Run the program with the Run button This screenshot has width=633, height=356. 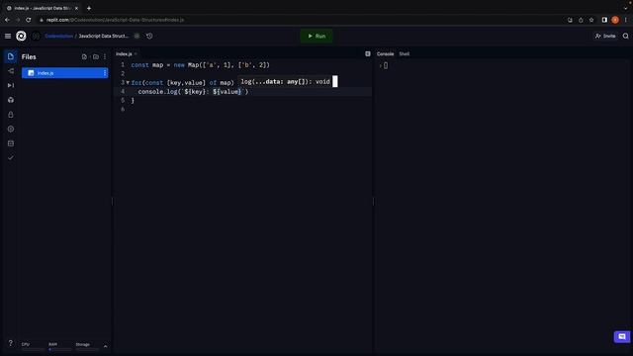(x=316, y=36)
